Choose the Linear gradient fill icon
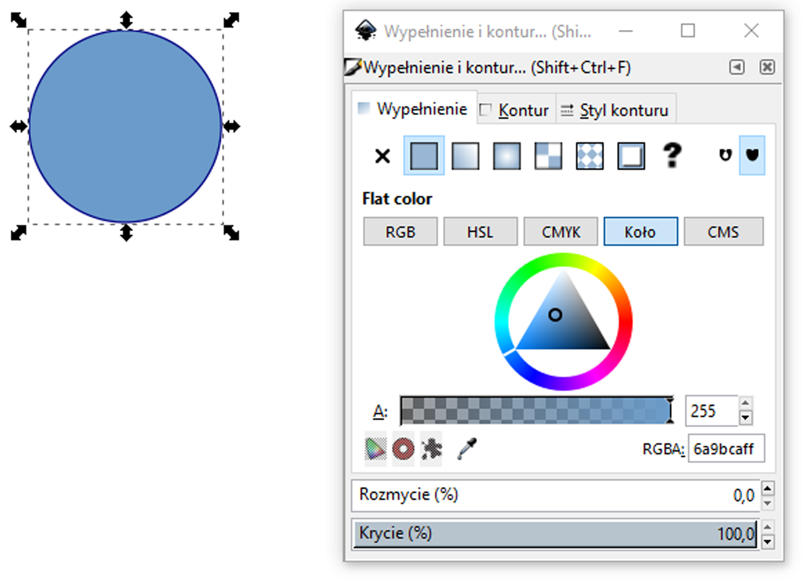 (x=465, y=156)
